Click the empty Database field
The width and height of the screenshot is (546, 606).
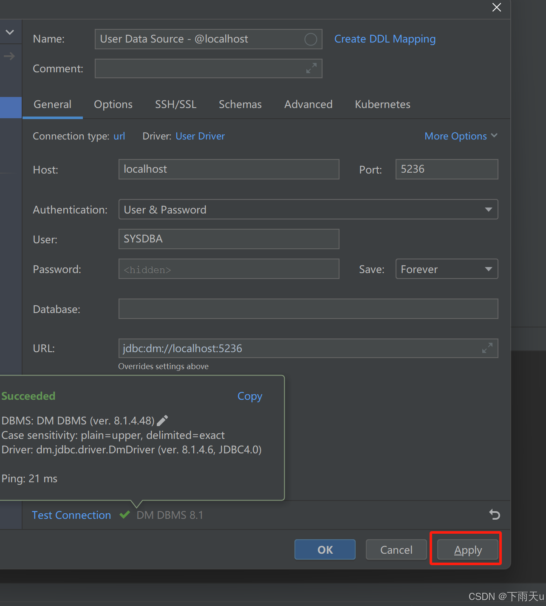pos(308,309)
